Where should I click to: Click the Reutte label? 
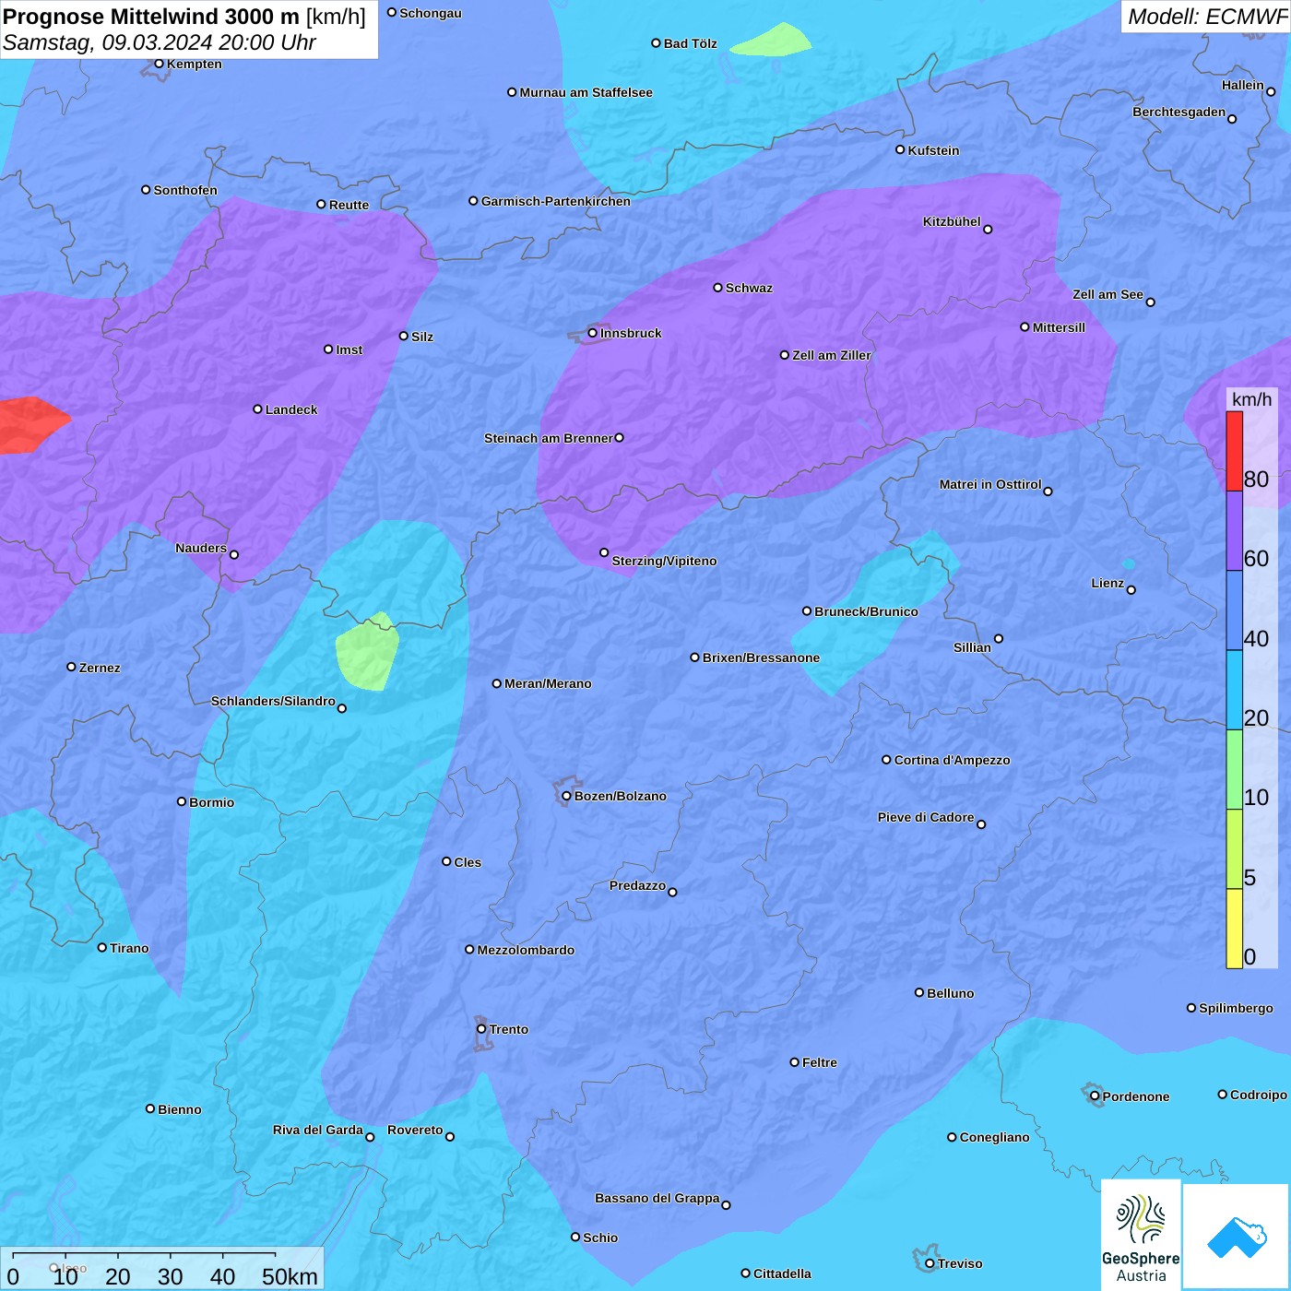349,205
